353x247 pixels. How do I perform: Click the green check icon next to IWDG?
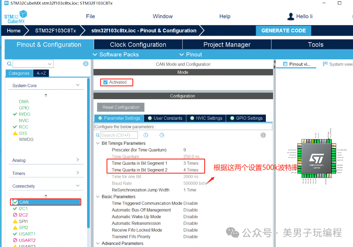point(15,114)
